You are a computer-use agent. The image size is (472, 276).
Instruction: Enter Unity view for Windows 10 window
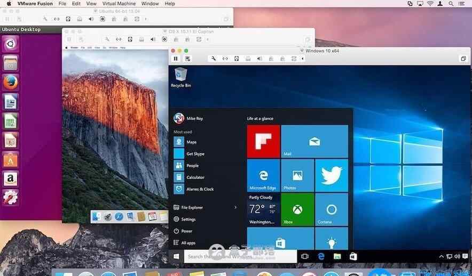tap(463, 59)
